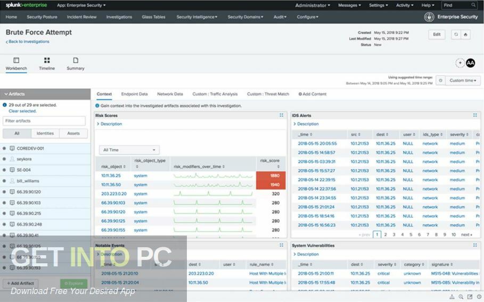Image resolution: width=484 pixels, height=302 pixels.
Task: Click the Clear selected link
Action: click(x=22, y=111)
